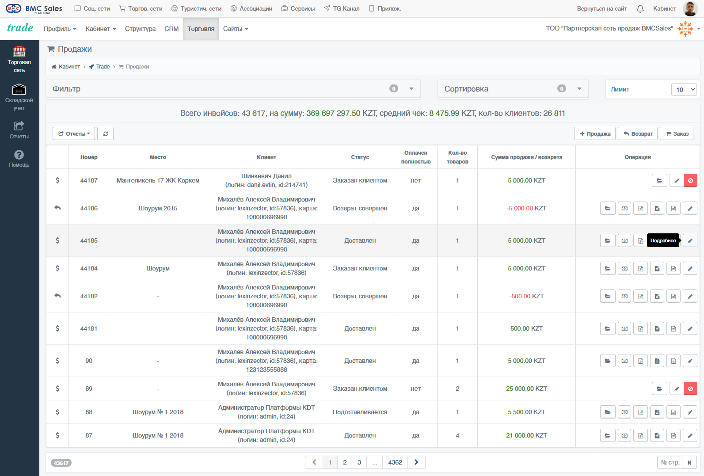
Task: Click the № стр. page number field
Action: pos(670,462)
